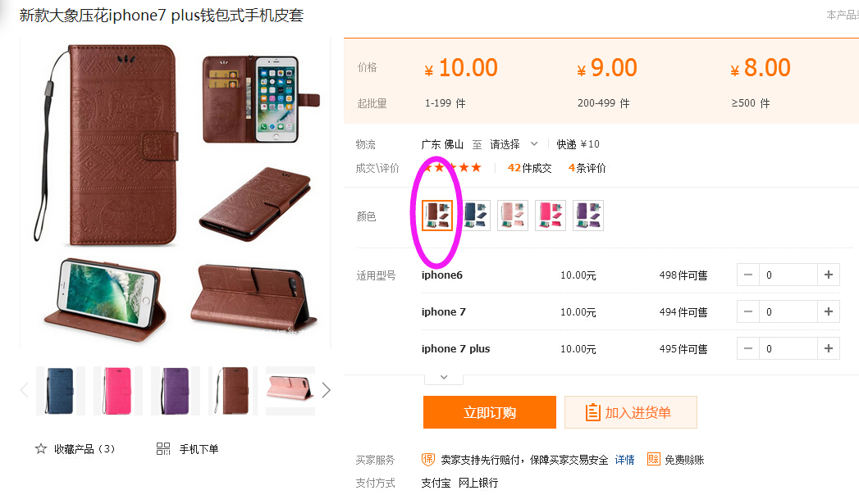
Task: Open the 4条评价 reviews link
Action: pyautogui.click(x=587, y=168)
